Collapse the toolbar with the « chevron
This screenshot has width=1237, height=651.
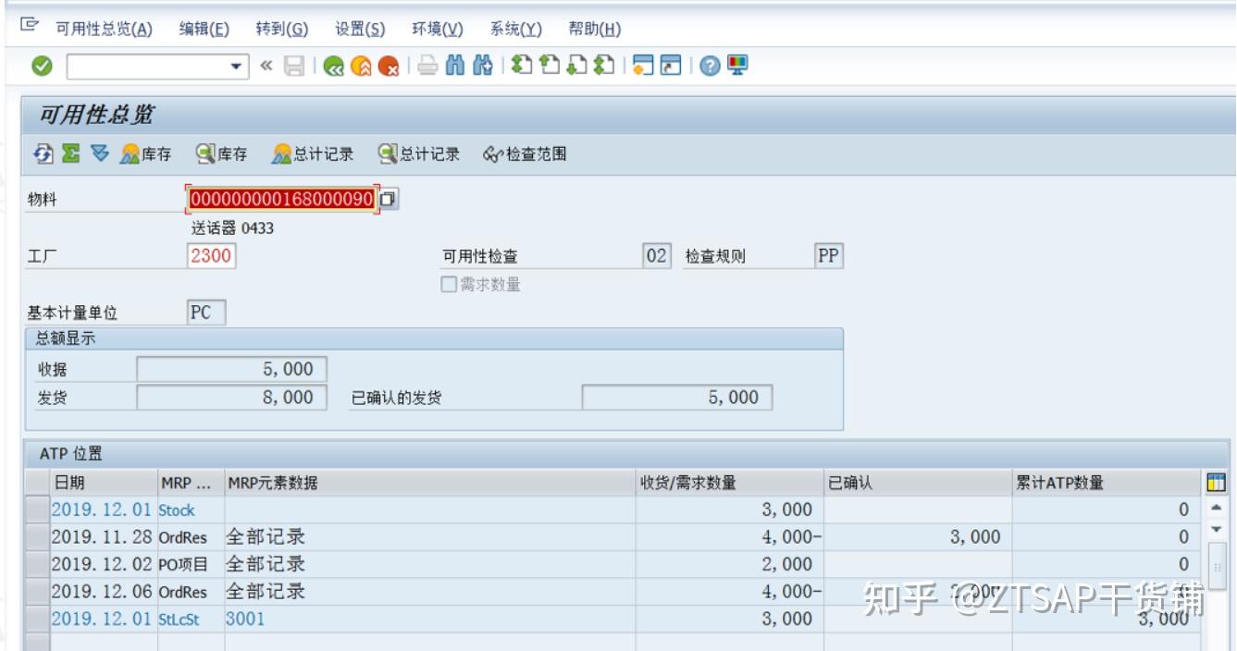267,64
